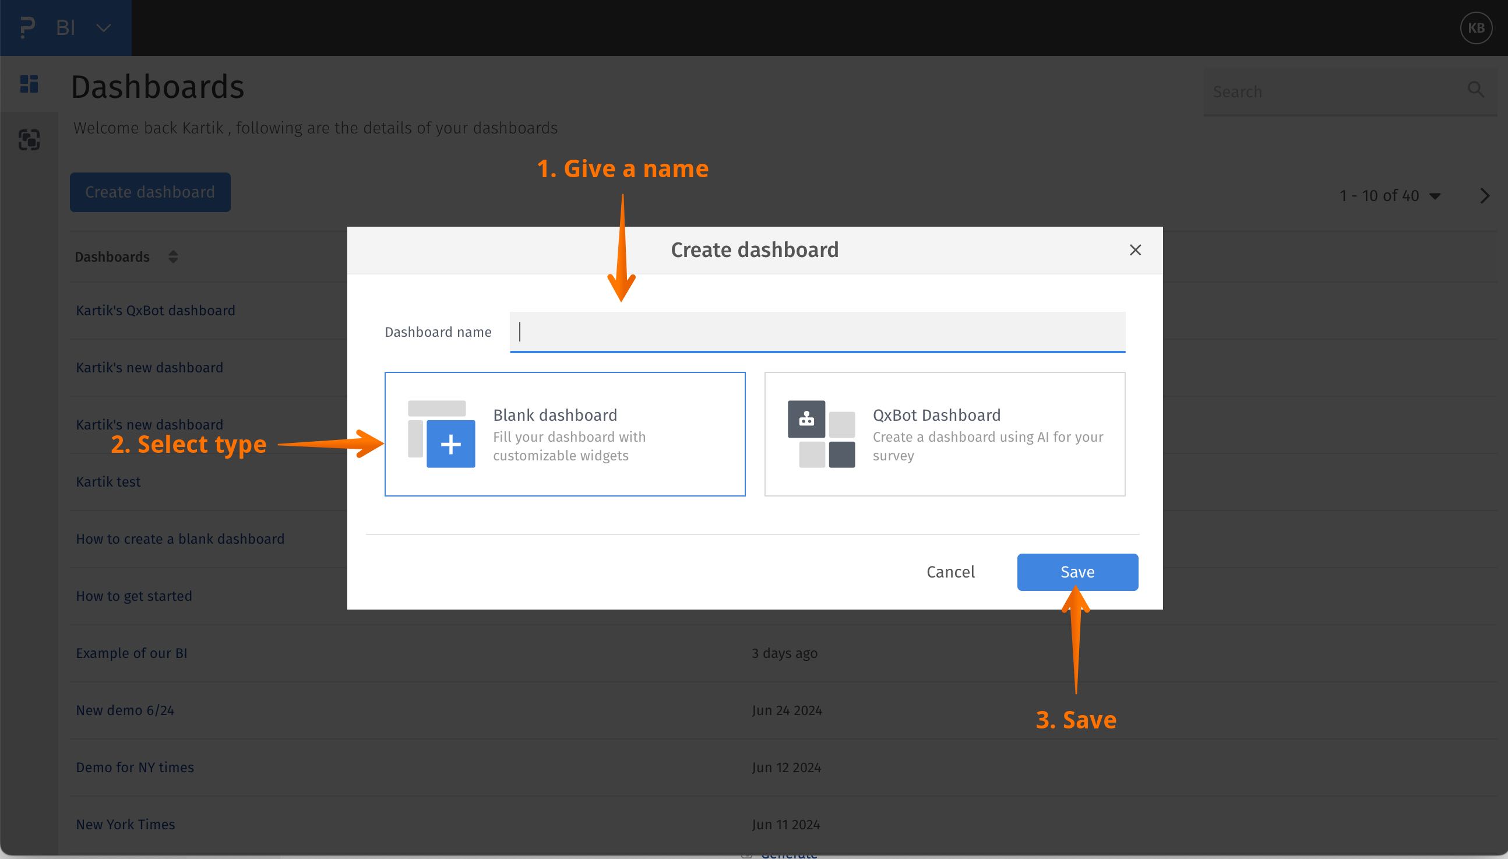Click Cancel in the dialog
Image resolution: width=1508 pixels, height=859 pixels.
coord(950,572)
